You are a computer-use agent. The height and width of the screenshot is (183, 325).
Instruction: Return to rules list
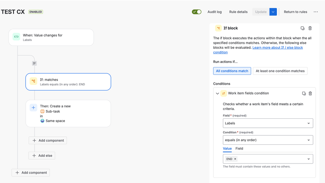coord(295,12)
